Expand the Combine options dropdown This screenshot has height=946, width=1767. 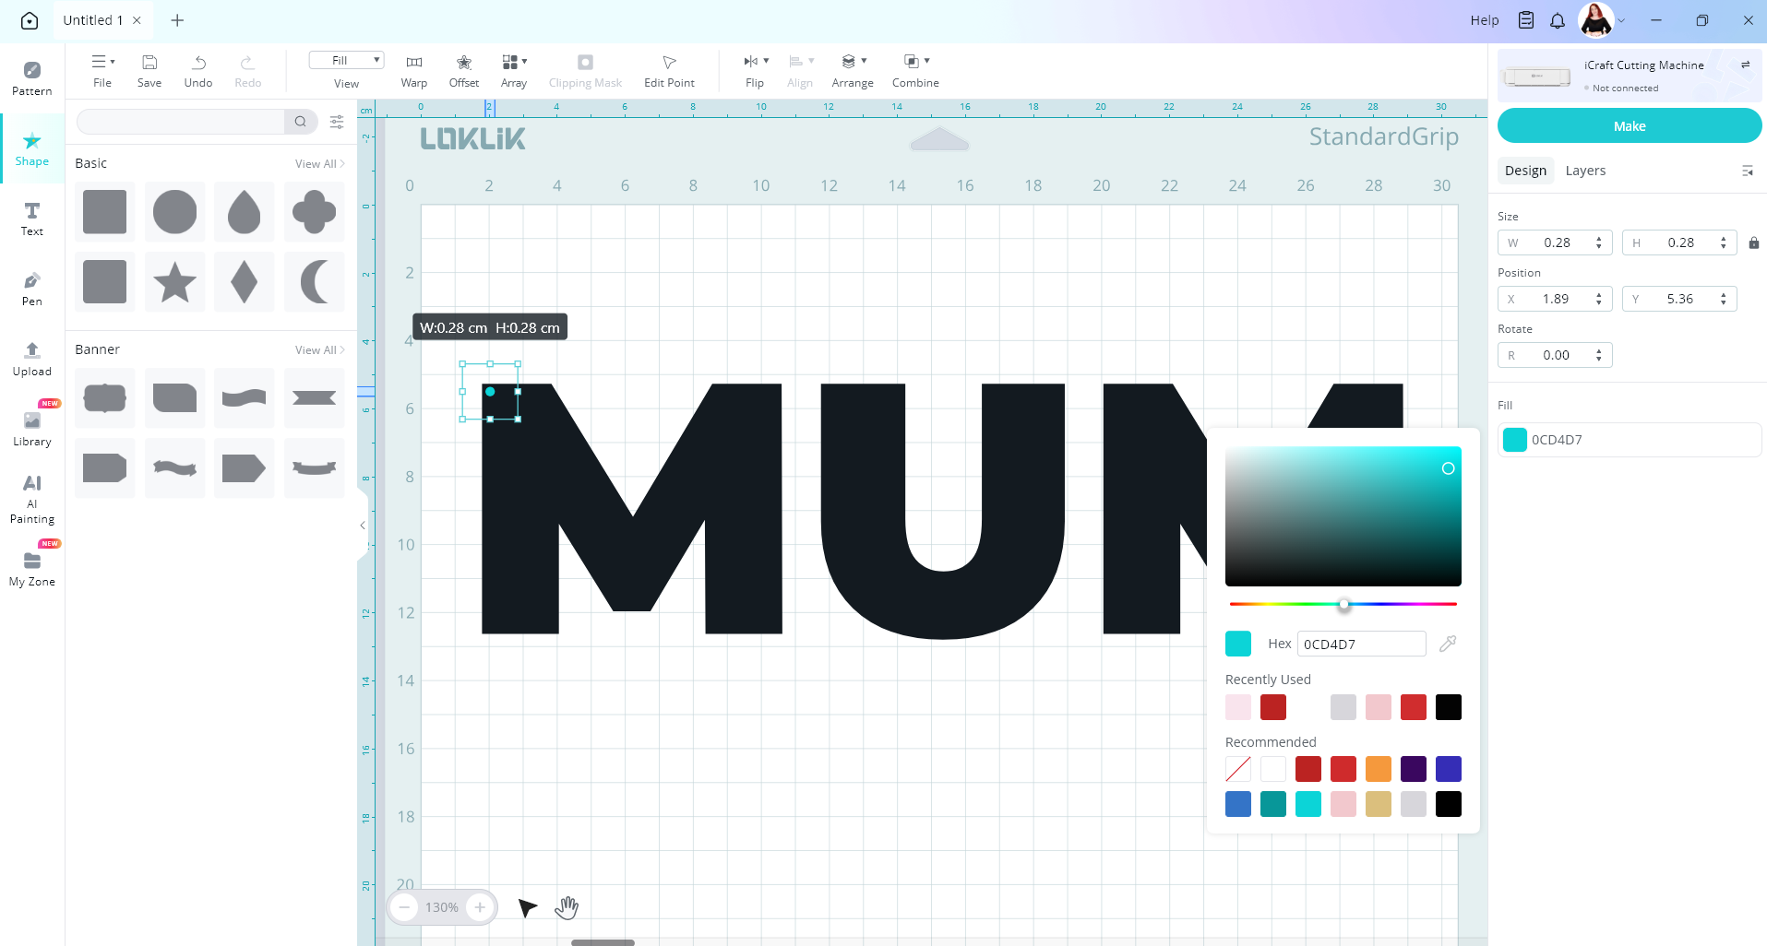(916, 62)
